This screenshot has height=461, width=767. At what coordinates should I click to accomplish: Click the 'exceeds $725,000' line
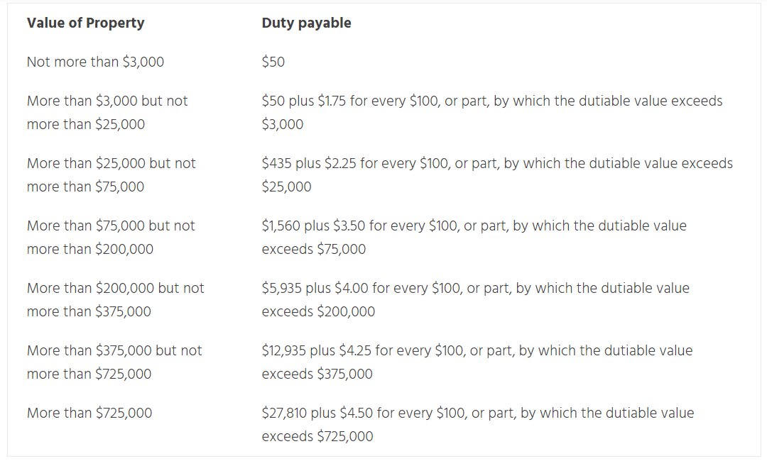tap(317, 436)
